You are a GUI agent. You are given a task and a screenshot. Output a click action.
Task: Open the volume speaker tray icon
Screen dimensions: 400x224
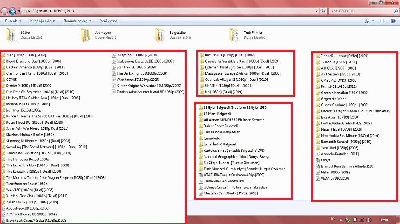369,220
